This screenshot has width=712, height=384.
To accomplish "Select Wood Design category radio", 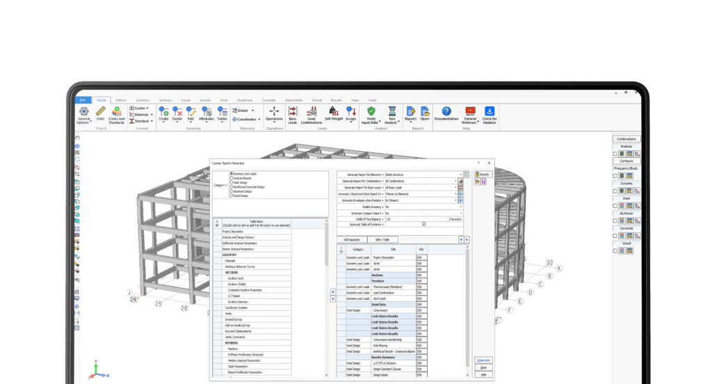I will click(232, 195).
